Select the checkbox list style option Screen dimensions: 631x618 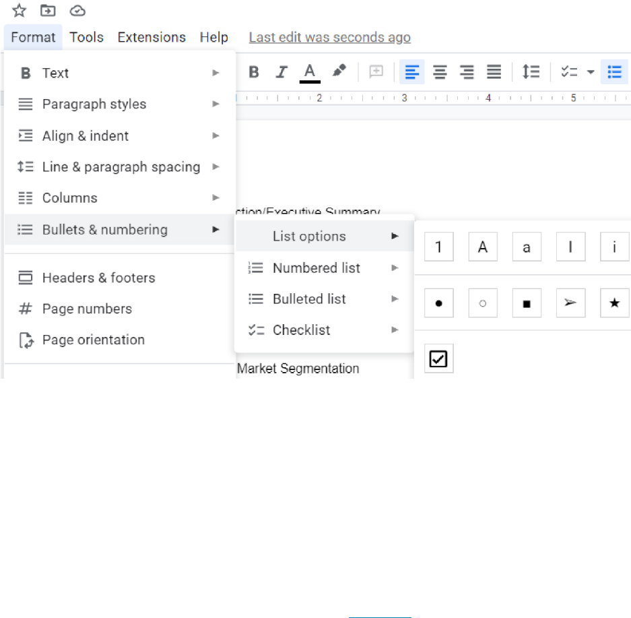tap(438, 359)
